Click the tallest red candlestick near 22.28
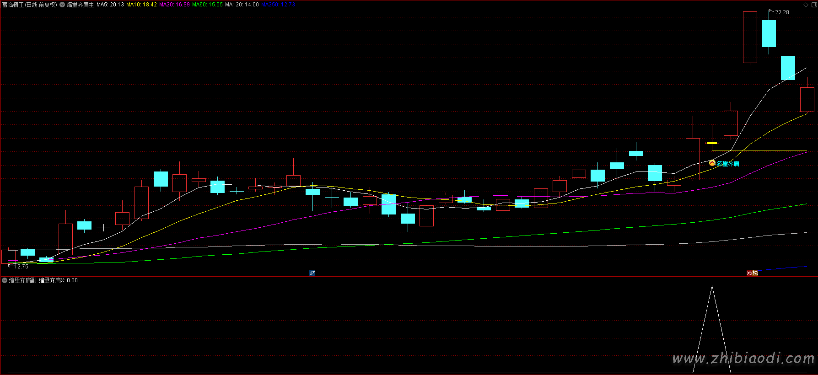 [x=750, y=37]
